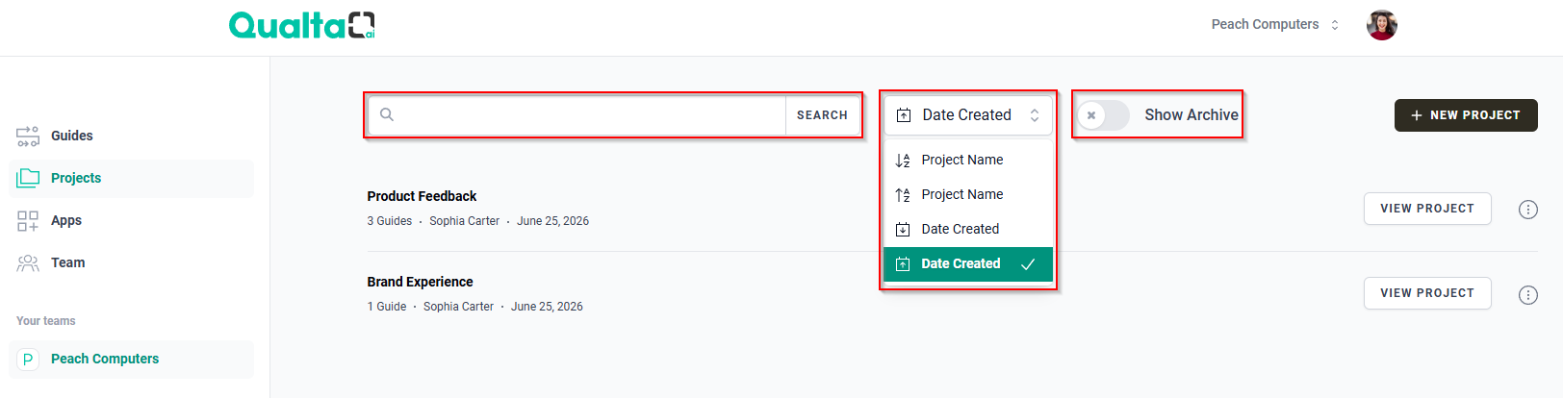View the Brand Experience project
Image resolution: width=1563 pixels, height=398 pixels.
click(1427, 293)
